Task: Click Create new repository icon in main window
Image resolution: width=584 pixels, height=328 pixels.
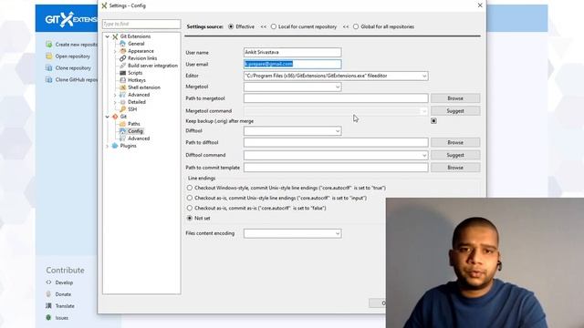Action: [x=48, y=45]
